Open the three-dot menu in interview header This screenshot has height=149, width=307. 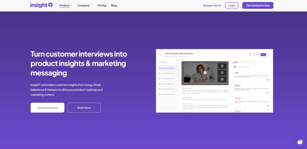268,55
